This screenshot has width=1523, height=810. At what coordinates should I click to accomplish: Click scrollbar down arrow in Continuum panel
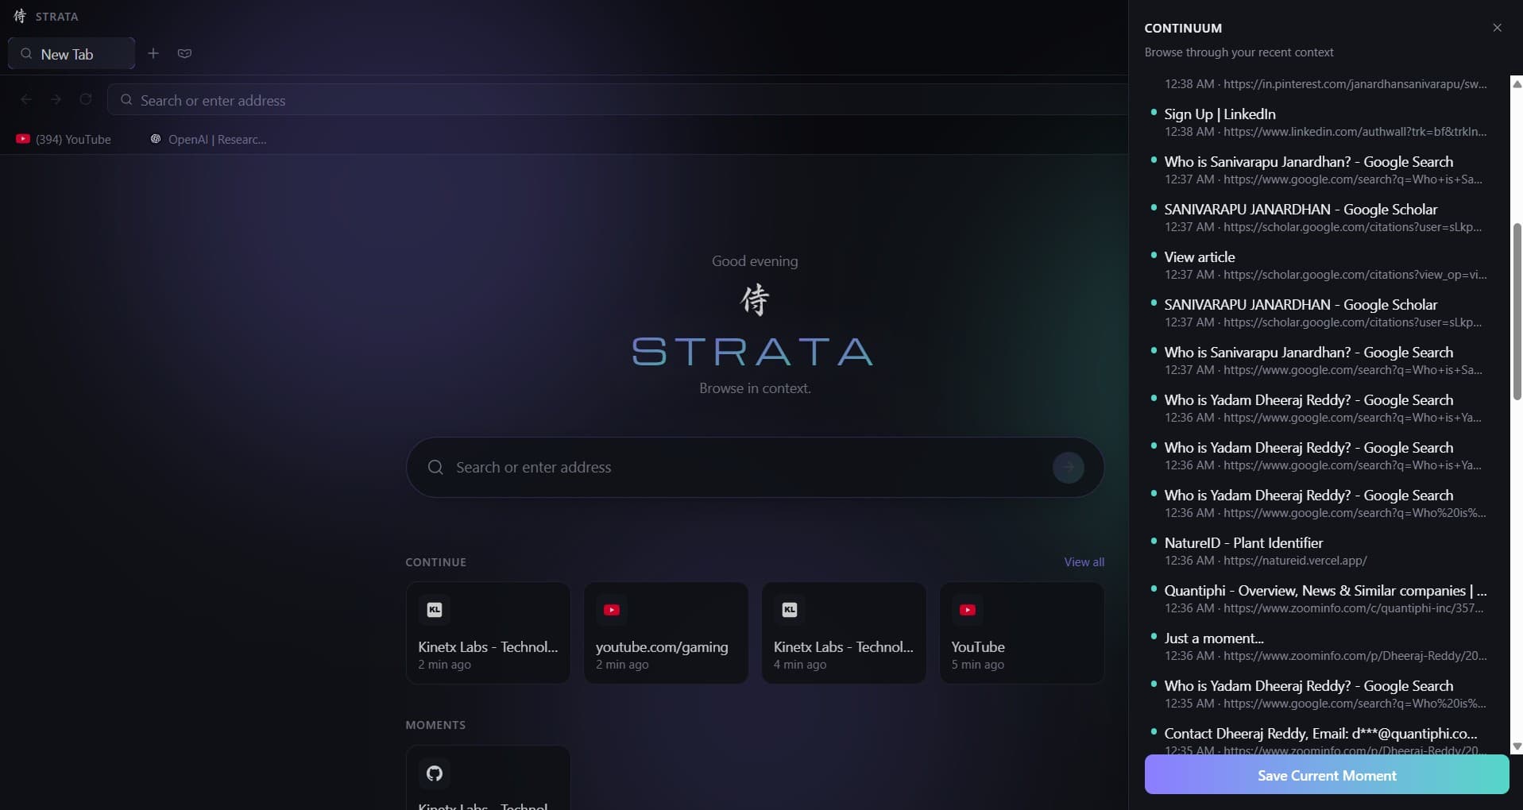click(1517, 746)
